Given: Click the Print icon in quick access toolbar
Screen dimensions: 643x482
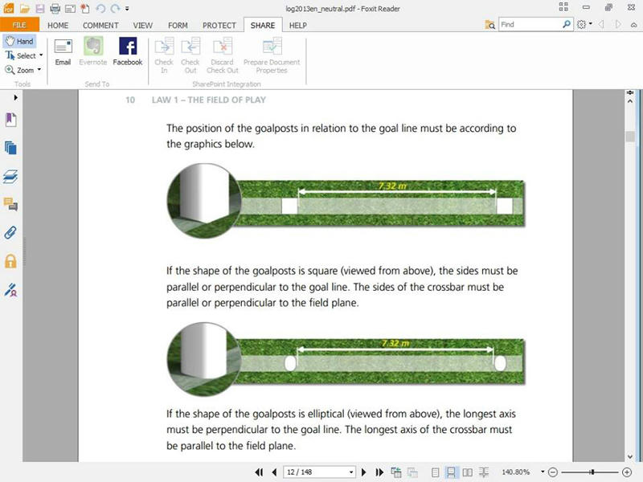Looking at the screenshot, I should coord(55,8).
